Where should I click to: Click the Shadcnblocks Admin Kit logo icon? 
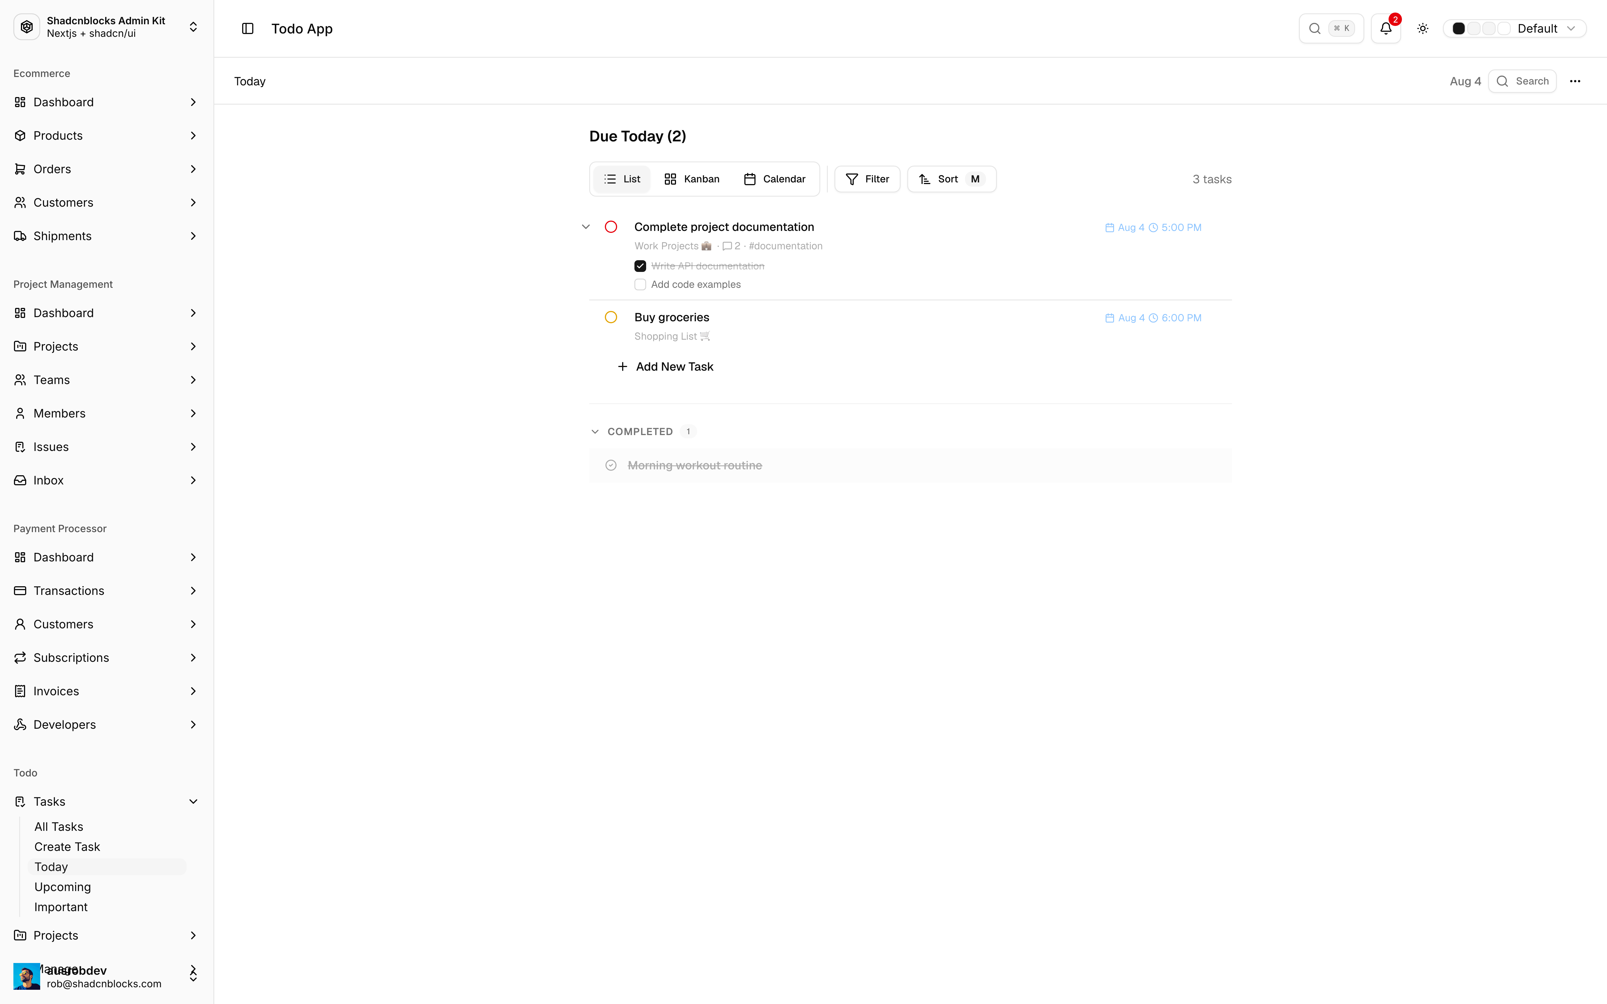27,27
